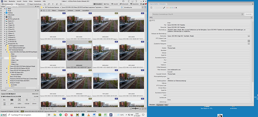Open the Windows Start button

point(3,115)
